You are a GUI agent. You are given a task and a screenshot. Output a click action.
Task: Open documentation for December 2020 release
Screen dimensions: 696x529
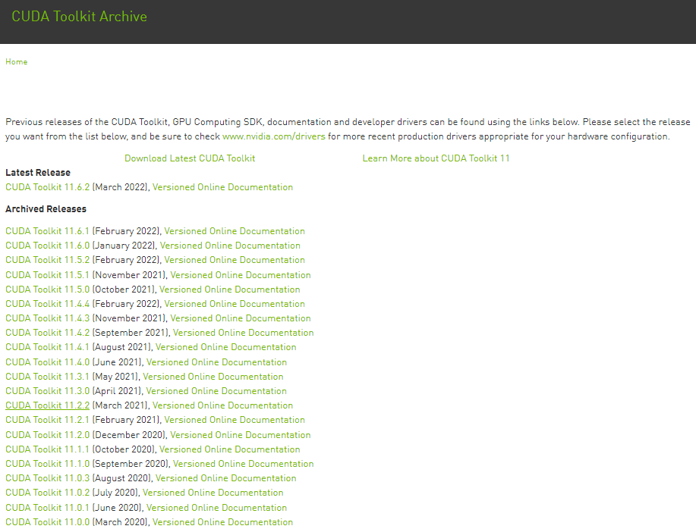click(241, 435)
